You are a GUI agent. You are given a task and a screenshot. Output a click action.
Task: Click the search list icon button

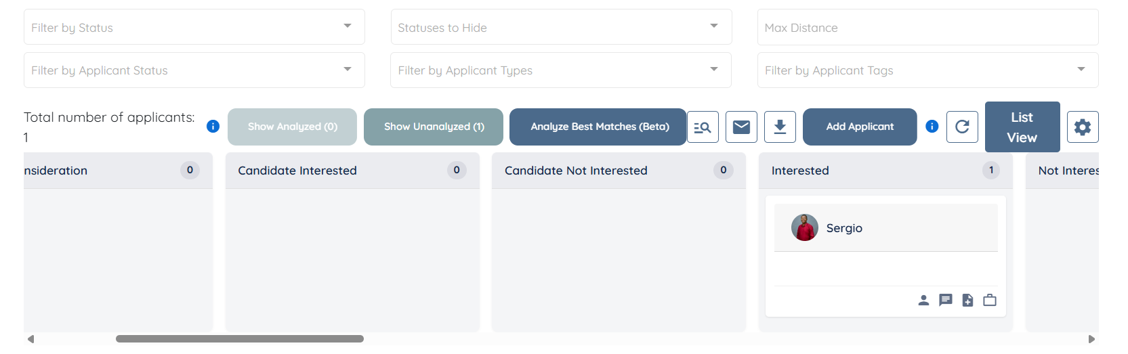[703, 127]
